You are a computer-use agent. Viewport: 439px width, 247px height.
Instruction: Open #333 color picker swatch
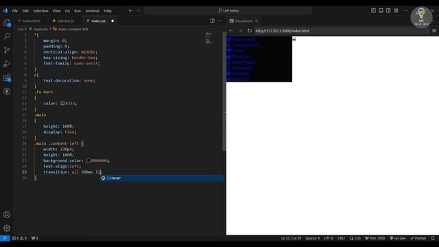coord(62,104)
